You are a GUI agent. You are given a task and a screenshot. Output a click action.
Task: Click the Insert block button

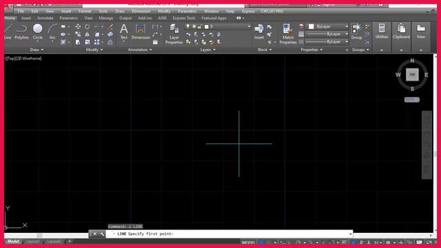point(259,32)
